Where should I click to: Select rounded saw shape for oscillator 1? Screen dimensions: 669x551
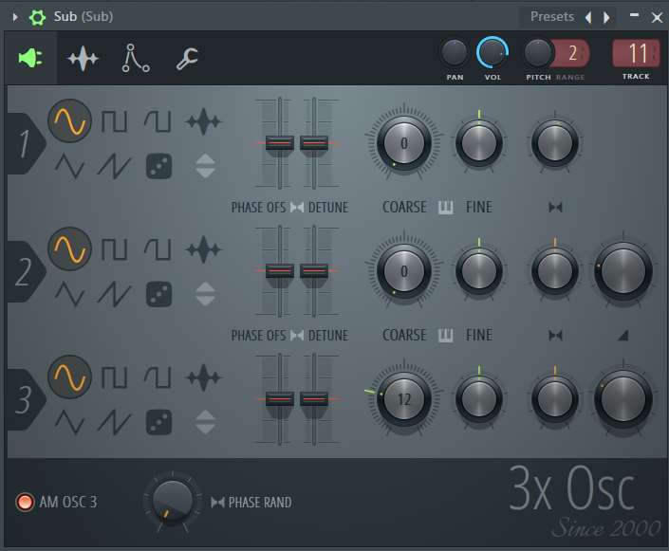tap(158, 121)
